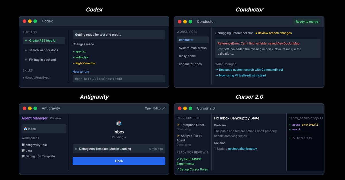The image size is (345, 180).
Task: Click the 'Ready to merge' badge in Conductor
Action: coord(307,22)
